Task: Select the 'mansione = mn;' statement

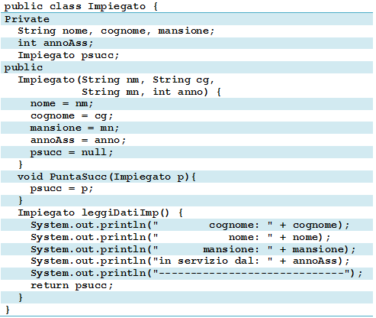Action: [75, 128]
